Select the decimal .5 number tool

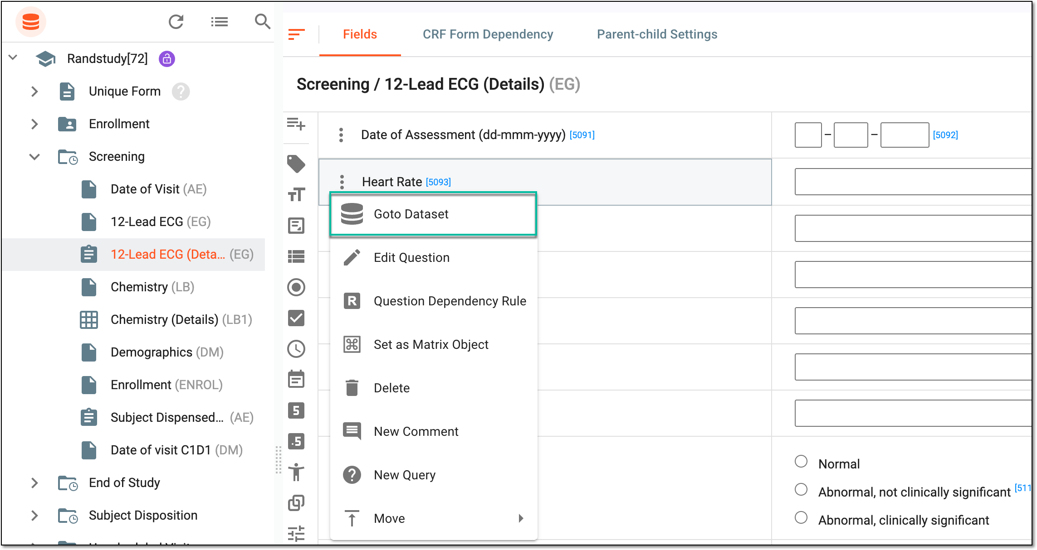[296, 441]
